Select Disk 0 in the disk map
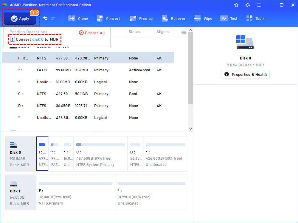 [21, 154]
